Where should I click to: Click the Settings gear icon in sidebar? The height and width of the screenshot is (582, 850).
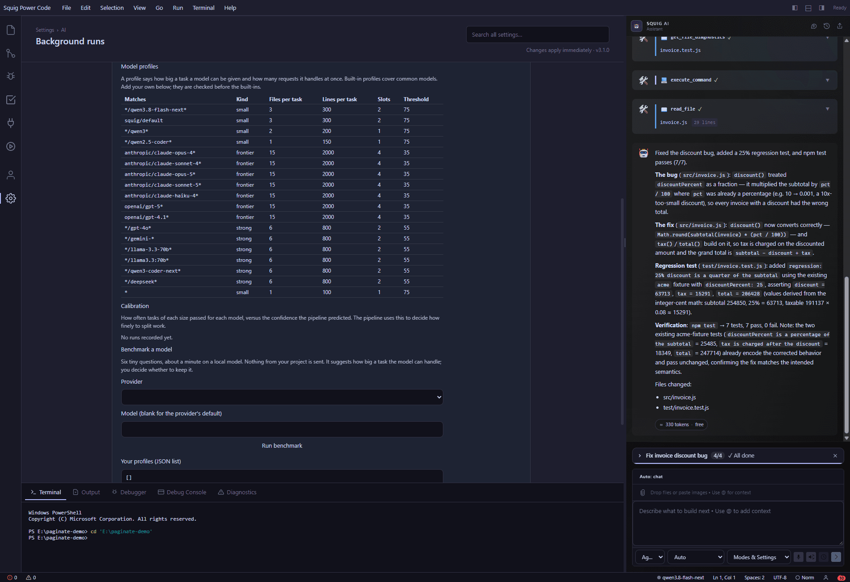pyautogui.click(x=11, y=198)
